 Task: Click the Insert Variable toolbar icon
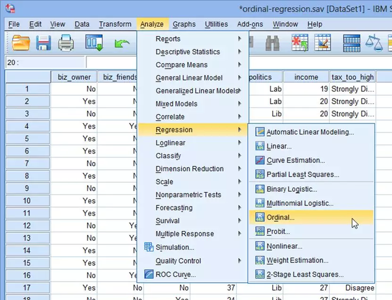[x=322, y=43]
